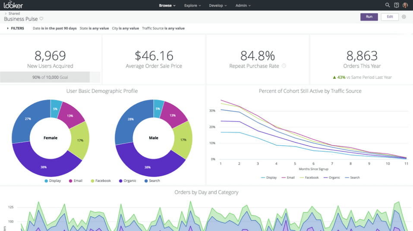The image size is (413, 231).
Task: Click the Male 17% Facebook donut slice
Action: (183, 140)
